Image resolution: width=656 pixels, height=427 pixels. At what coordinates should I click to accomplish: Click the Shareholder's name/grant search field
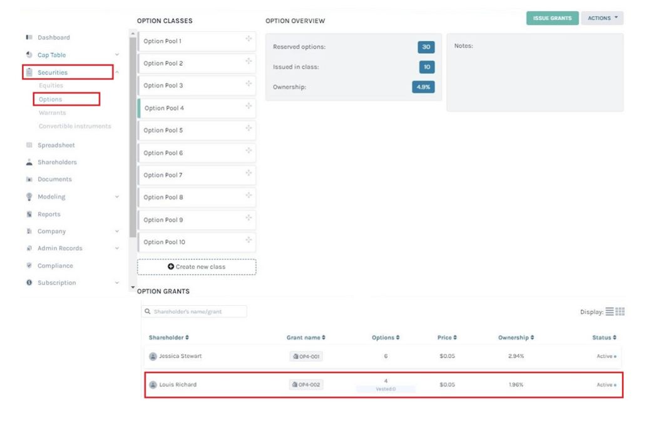click(194, 311)
